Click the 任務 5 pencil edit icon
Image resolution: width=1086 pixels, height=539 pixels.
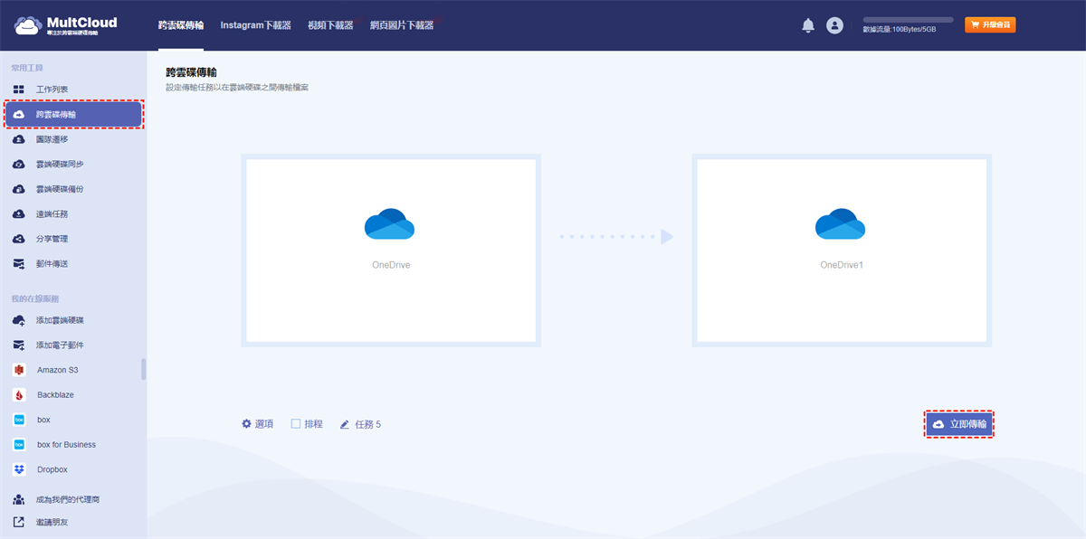[344, 424]
